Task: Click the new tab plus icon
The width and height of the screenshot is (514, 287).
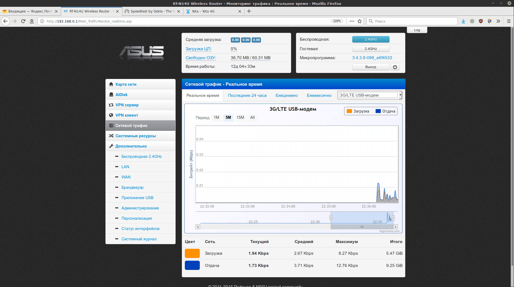Action: [x=249, y=11]
